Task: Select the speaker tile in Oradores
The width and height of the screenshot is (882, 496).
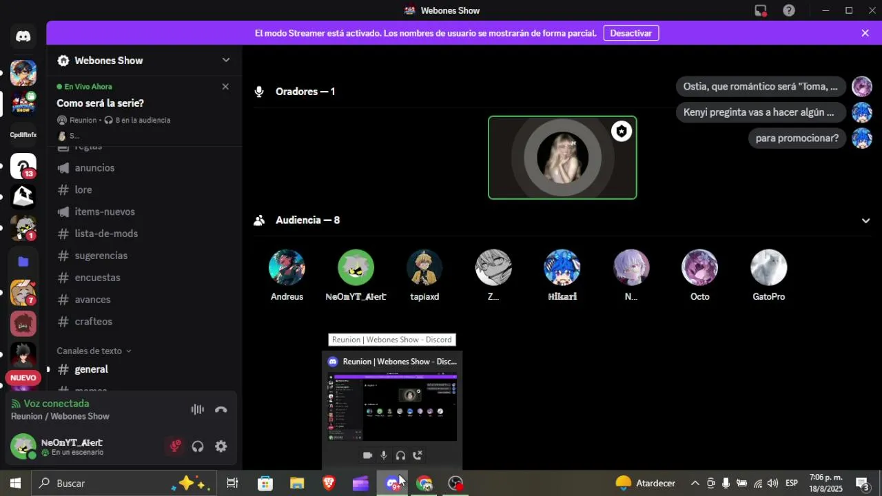Action: pyautogui.click(x=562, y=158)
